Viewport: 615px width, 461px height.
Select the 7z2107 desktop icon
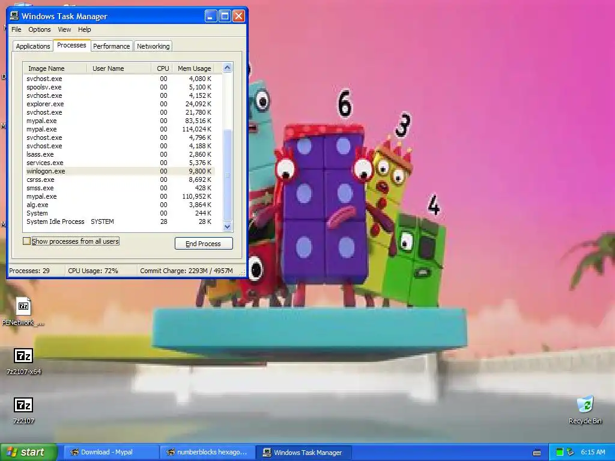click(x=23, y=410)
